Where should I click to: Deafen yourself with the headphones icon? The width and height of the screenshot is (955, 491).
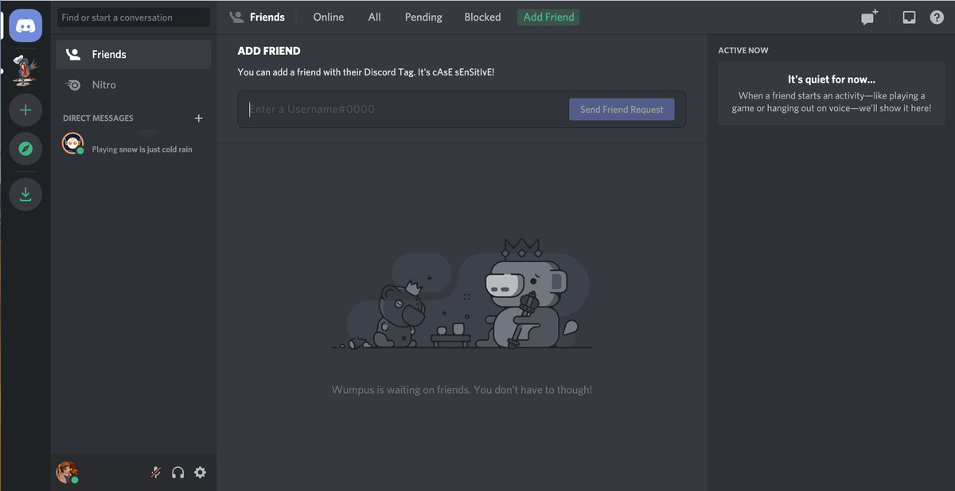tap(177, 472)
